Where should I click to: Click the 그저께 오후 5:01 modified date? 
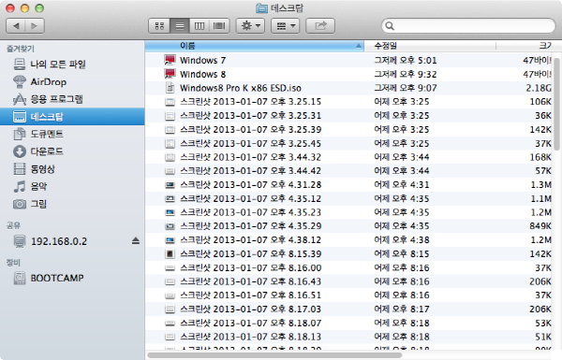[x=406, y=60]
